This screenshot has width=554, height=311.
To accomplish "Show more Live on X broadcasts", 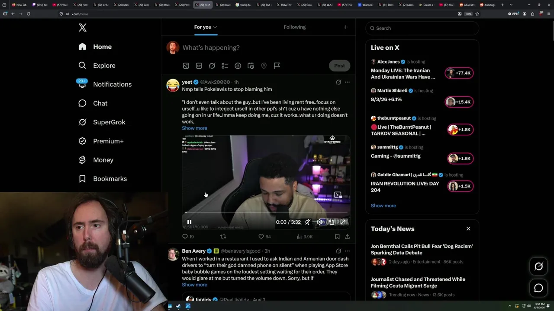I will (383, 206).
